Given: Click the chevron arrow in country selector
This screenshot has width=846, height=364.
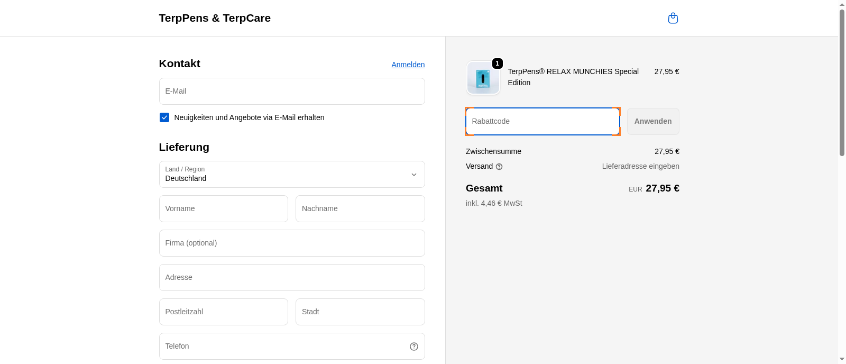Looking at the screenshot, I should (413, 175).
